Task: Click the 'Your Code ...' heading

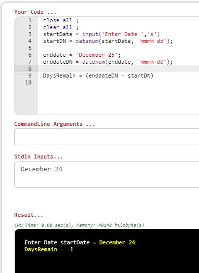Action: click(35, 12)
